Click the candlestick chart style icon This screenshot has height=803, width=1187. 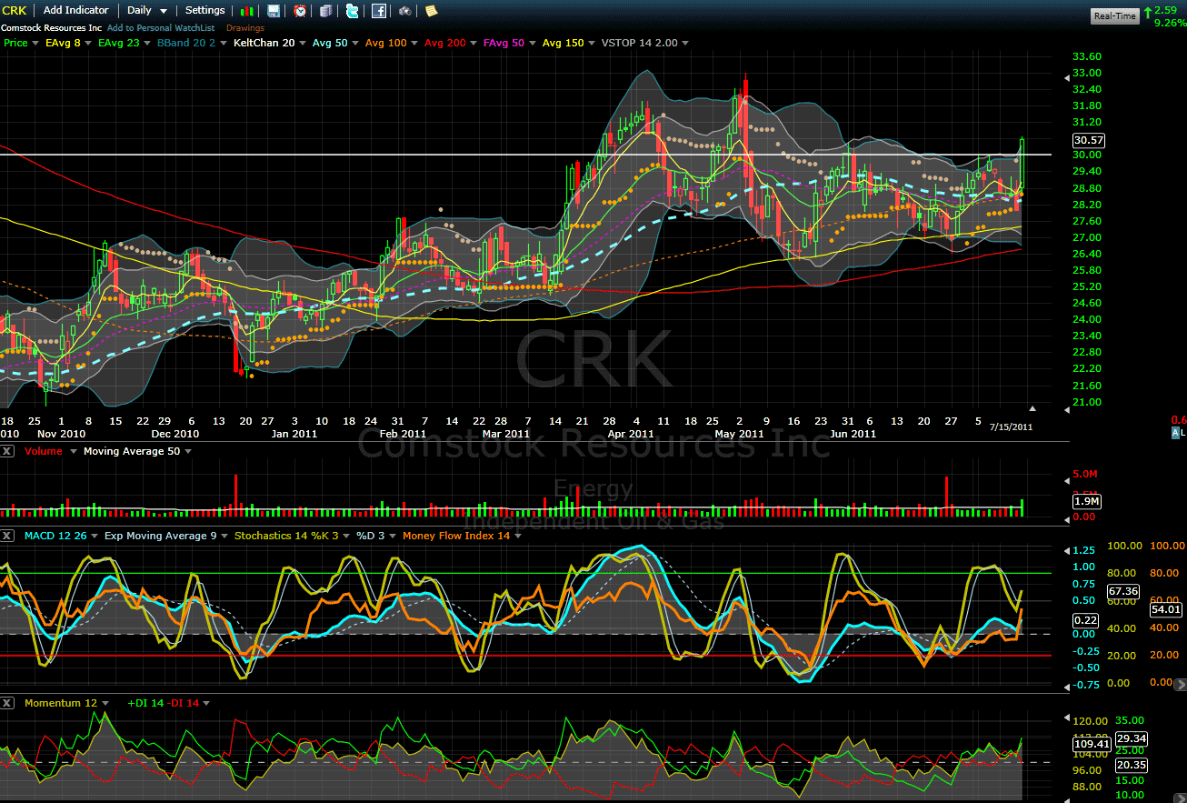[247, 11]
